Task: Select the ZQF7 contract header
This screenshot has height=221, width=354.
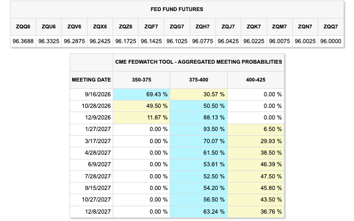Action: pyautogui.click(x=151, y=27)
